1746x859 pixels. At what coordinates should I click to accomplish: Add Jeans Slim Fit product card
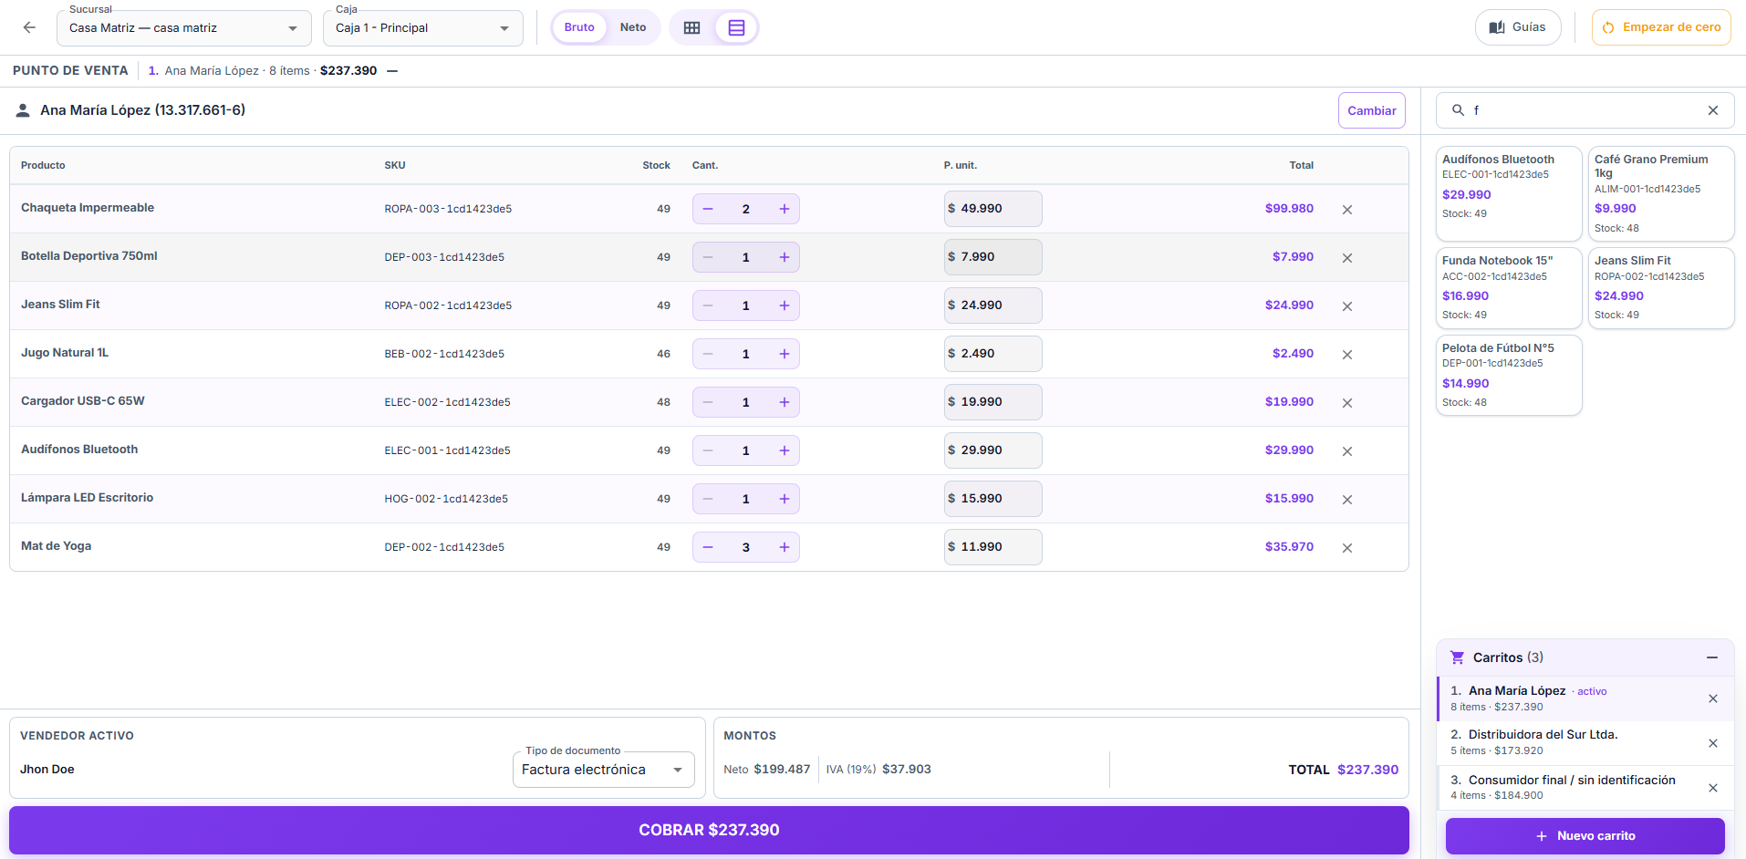click(x=1661, y=288)
